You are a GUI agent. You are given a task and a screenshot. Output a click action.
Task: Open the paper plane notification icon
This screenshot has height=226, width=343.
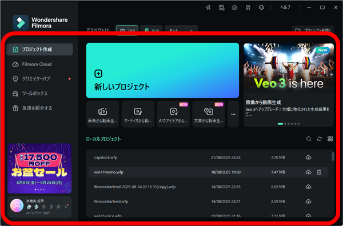click(208, 7)
